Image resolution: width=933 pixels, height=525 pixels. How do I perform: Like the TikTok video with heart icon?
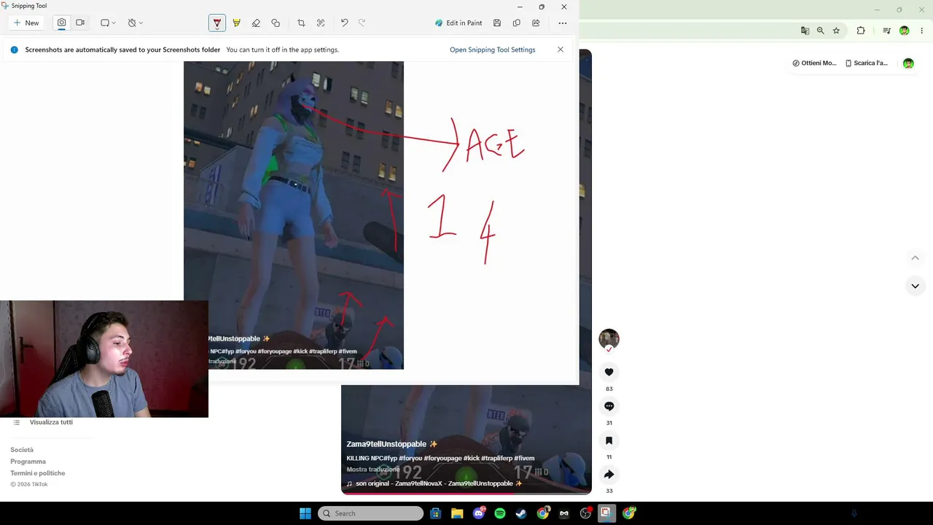(609, 372)
